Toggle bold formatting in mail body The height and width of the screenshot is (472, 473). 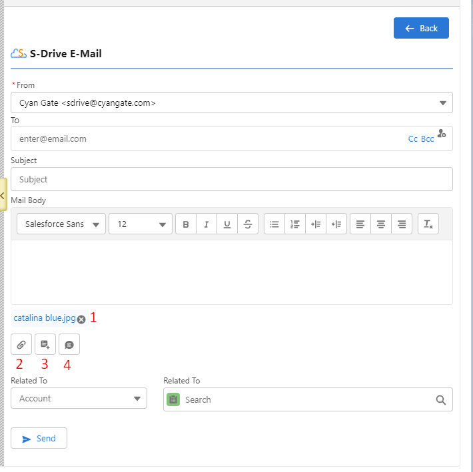click(x=186, y=224)
